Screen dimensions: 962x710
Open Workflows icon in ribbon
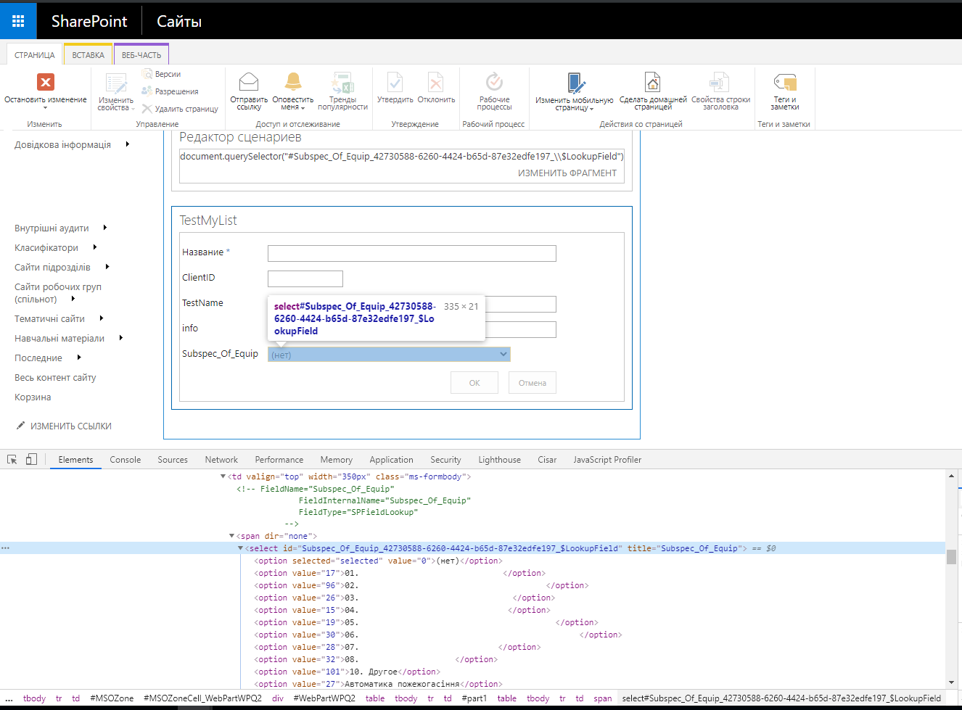click(494, 81)
